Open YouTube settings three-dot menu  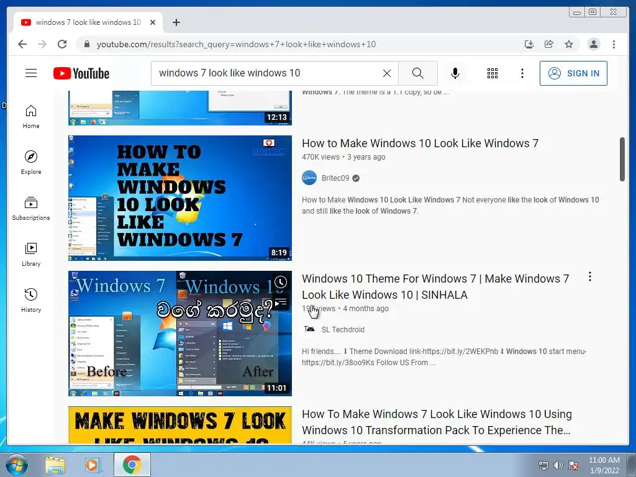[x=522, y=73]
